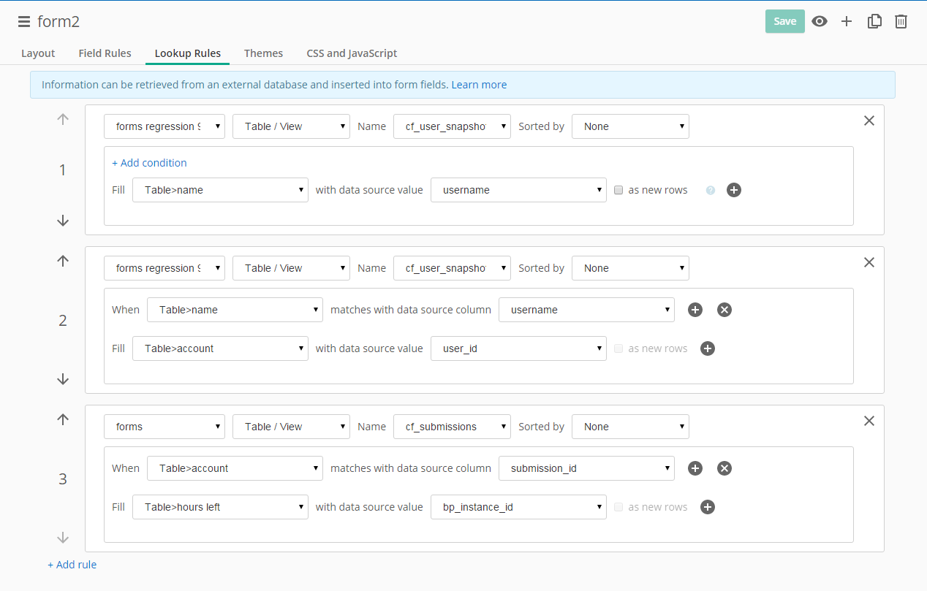Add another When condition in rule 2
This screenshot has width=927, height=591.
point(695,310)
